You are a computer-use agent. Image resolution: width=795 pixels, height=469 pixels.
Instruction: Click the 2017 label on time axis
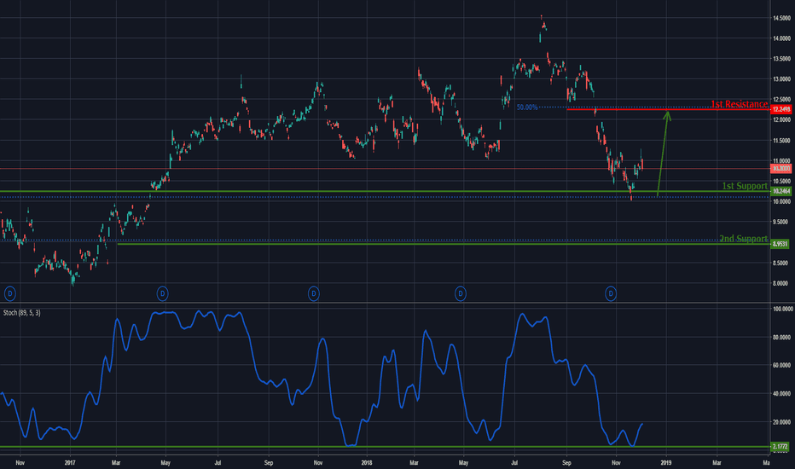70,462
